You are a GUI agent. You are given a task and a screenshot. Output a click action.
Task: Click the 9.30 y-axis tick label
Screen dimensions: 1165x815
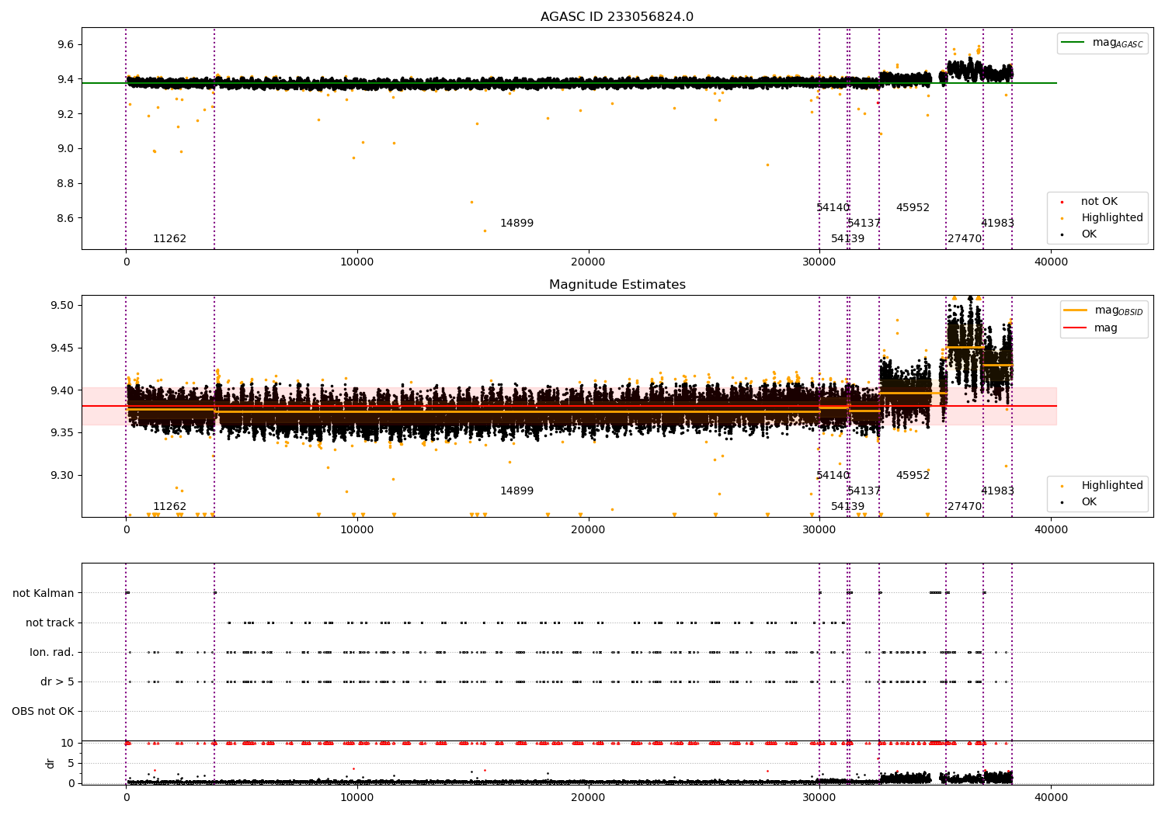point(62,475)
